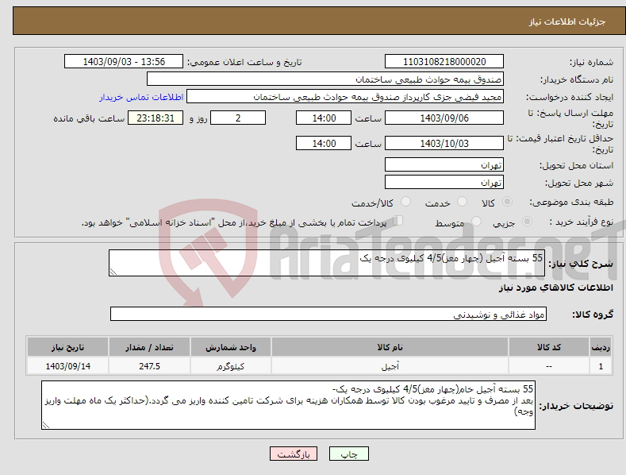Screen dimensions: 626x475
Task: Click the row number cell 1
Action: (601, 366)
